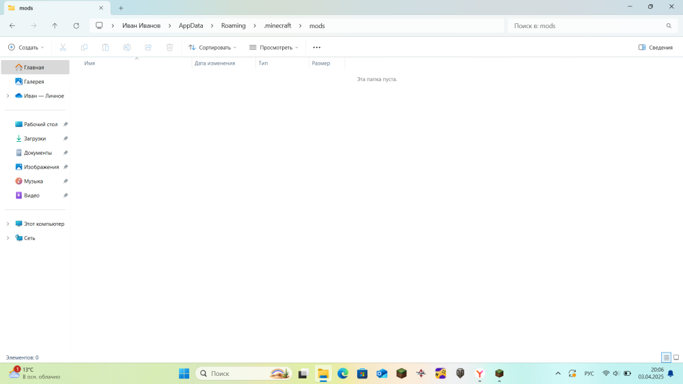Navigate to Иван Иванов in breadcrumb
The width and height of the screenshot is (683, 384).
click(x=141, y=26)
